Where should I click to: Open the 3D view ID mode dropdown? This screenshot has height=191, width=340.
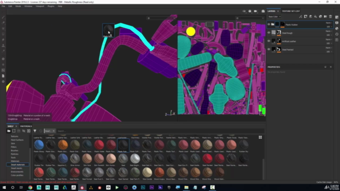coord(161,18)
